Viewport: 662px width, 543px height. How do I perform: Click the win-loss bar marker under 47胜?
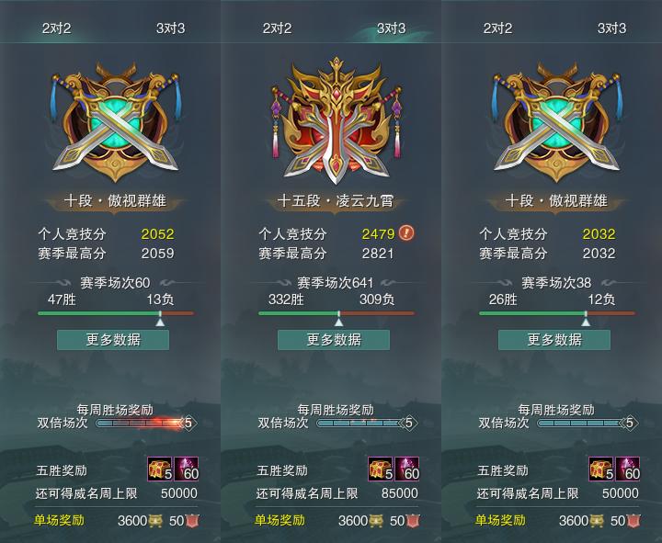(x=160, y=320)
